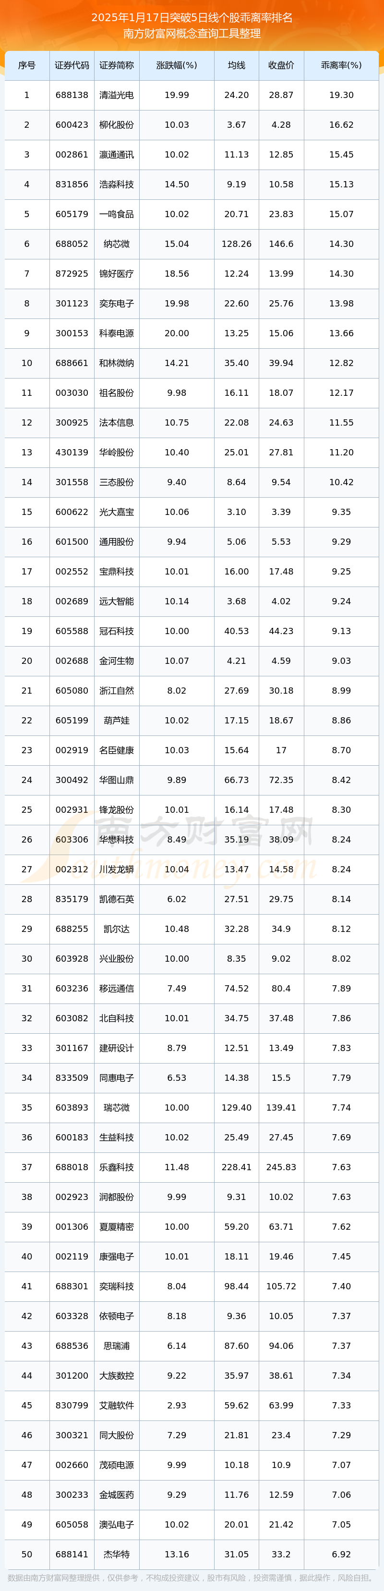Click the 涨跌幅(%) column header
The width and height of the screenshot is (384, 1591).
[x=177, y=65]
